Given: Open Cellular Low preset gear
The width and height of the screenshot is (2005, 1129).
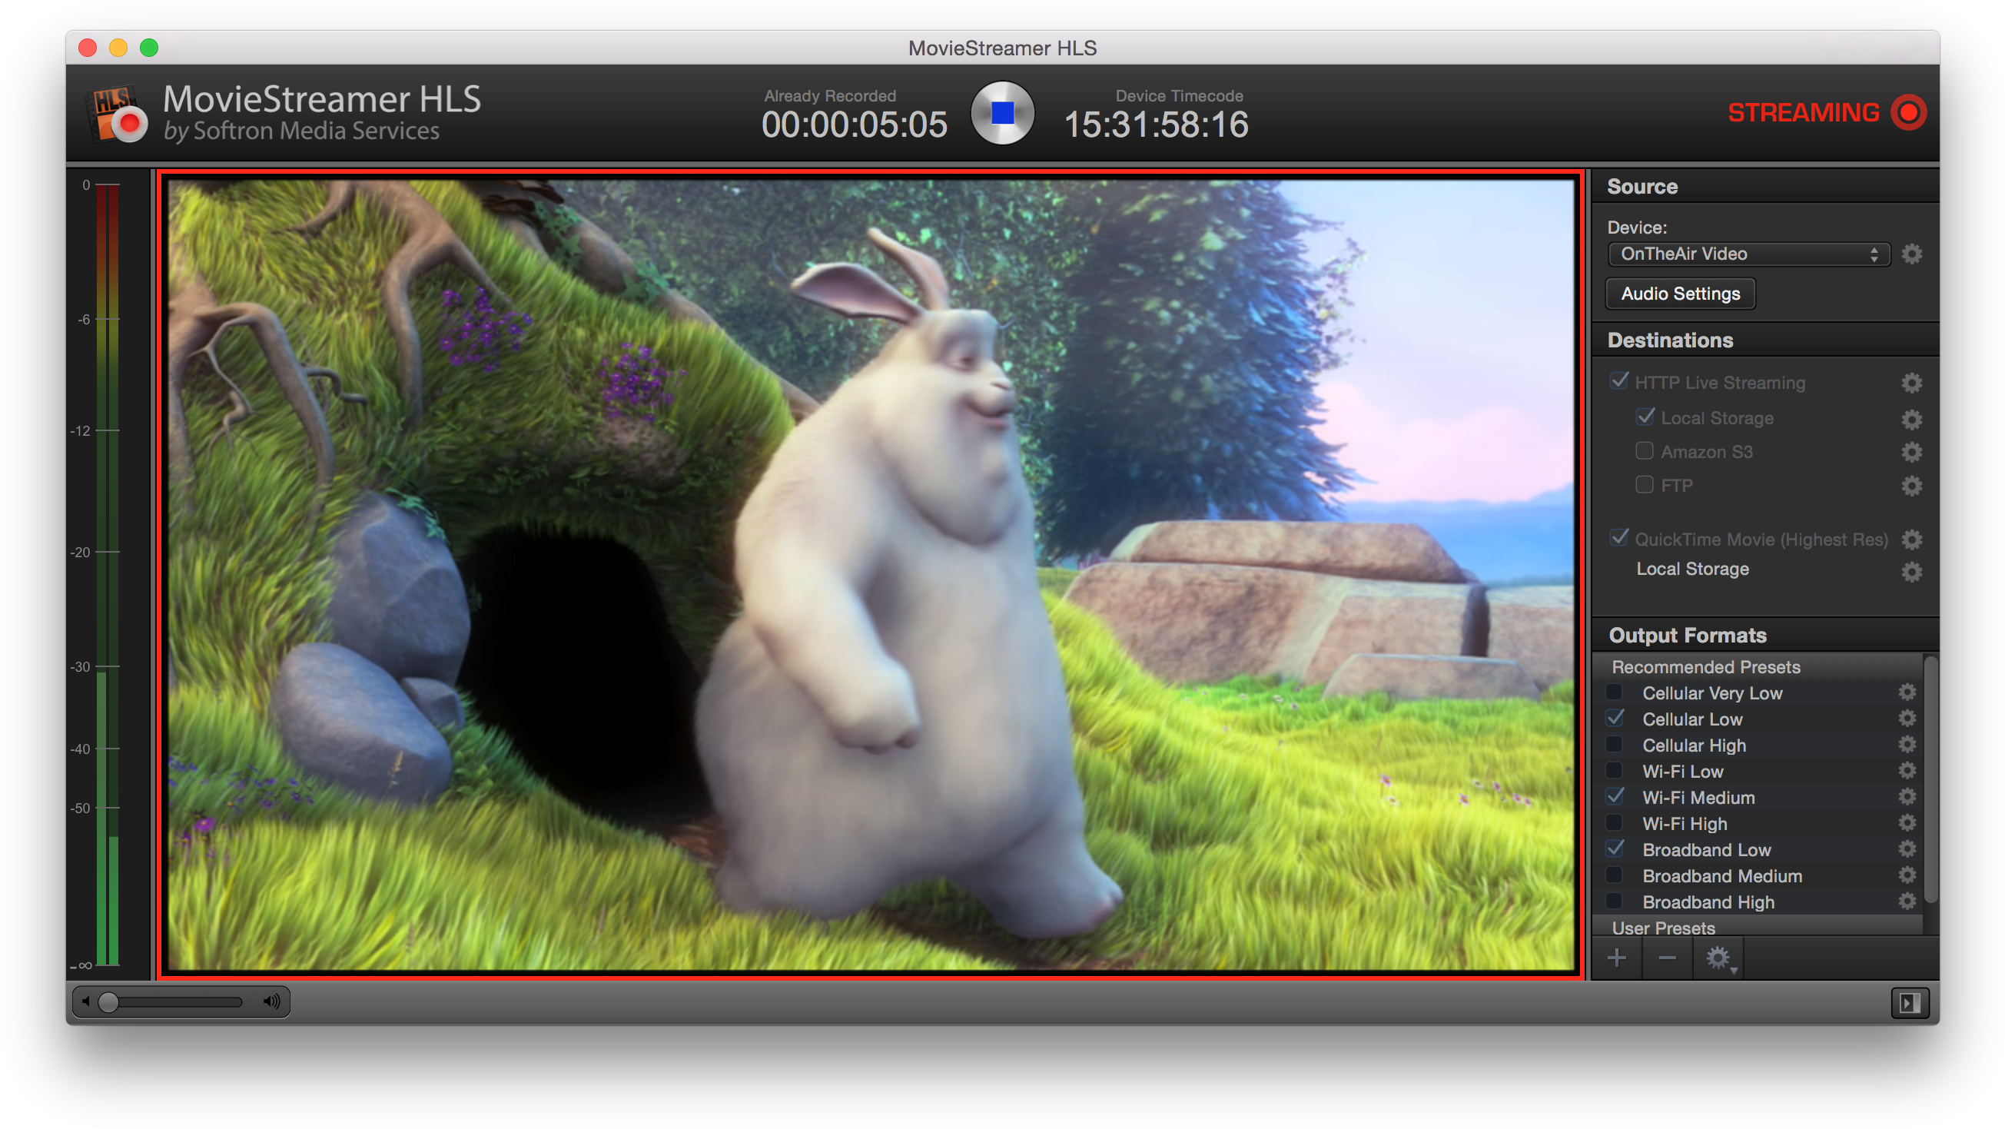Looking at the screenshot, I should click(1907, 718).
